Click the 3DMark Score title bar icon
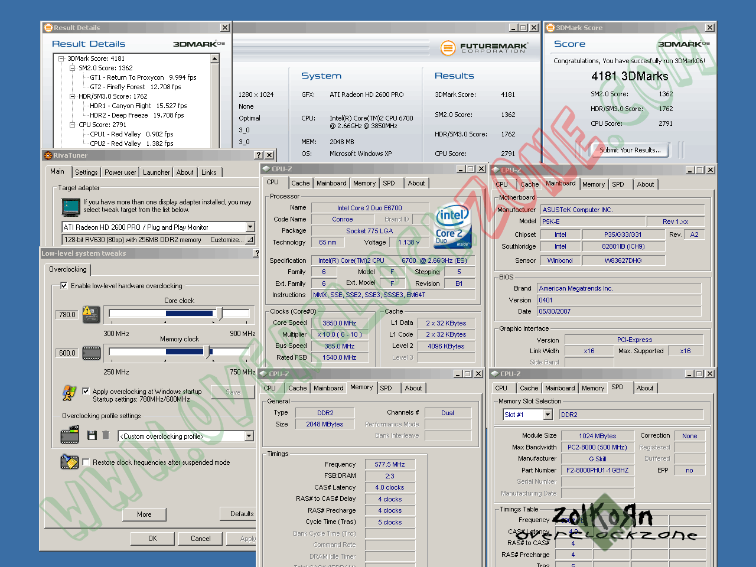Image resolution: width=756 pixels, height=567 pixels. pyautogui.click(x=550, y=28)
